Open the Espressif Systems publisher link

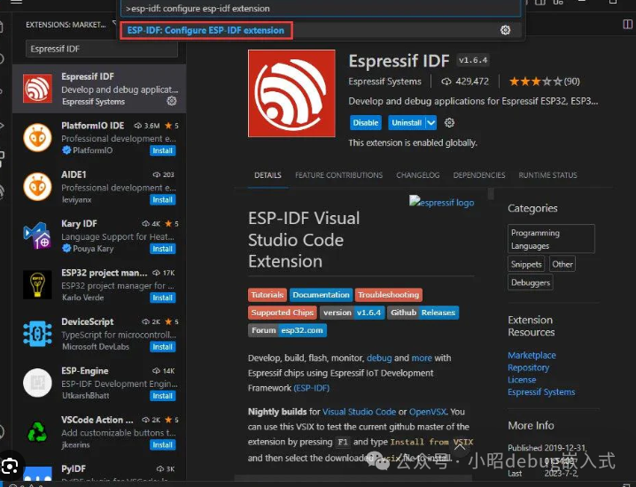(x=385, y=81)
